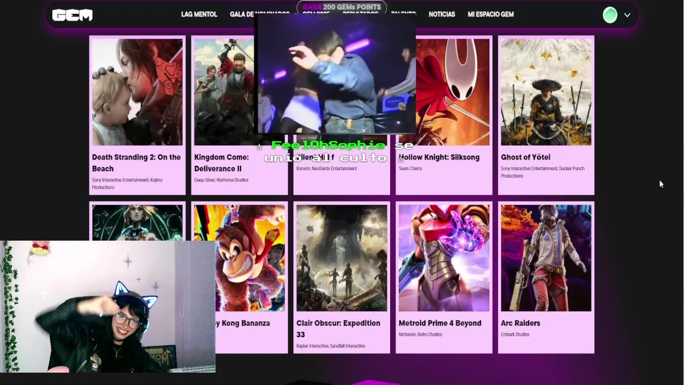
Task: Click the Kong Bananza title text
Action: [x=243, y=323]
